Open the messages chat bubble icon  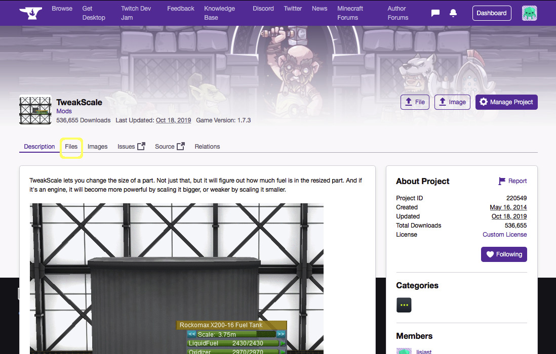pos(435,13)
